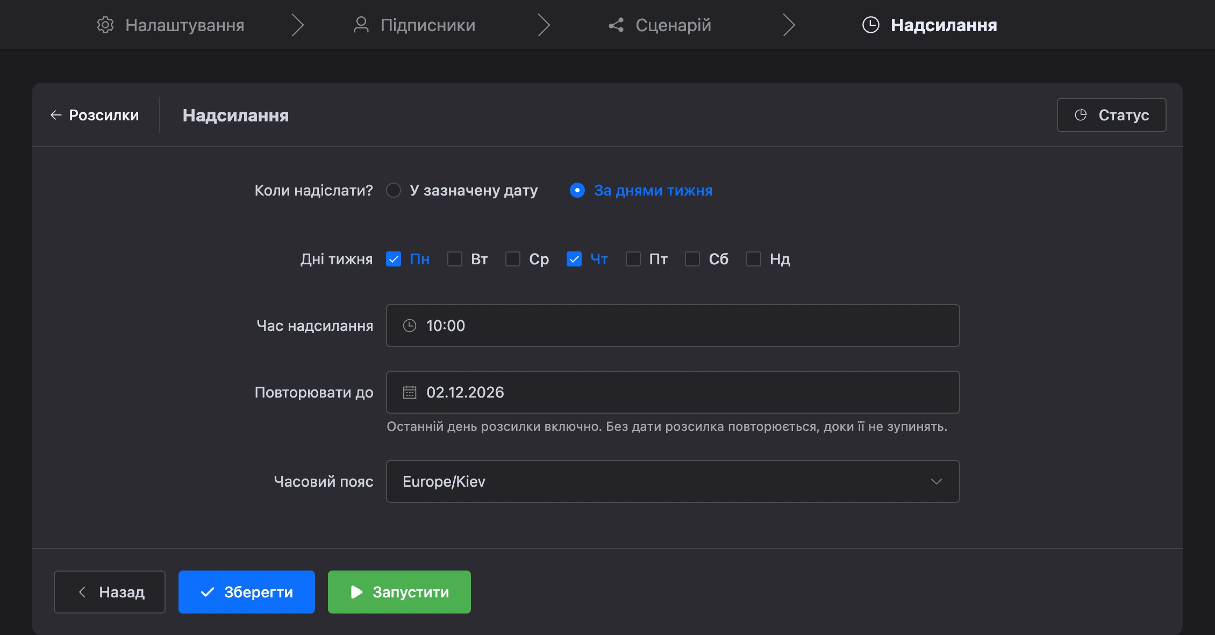
Task: Click the pie-chart icon in Статус button
Action: coord(1081,115)
